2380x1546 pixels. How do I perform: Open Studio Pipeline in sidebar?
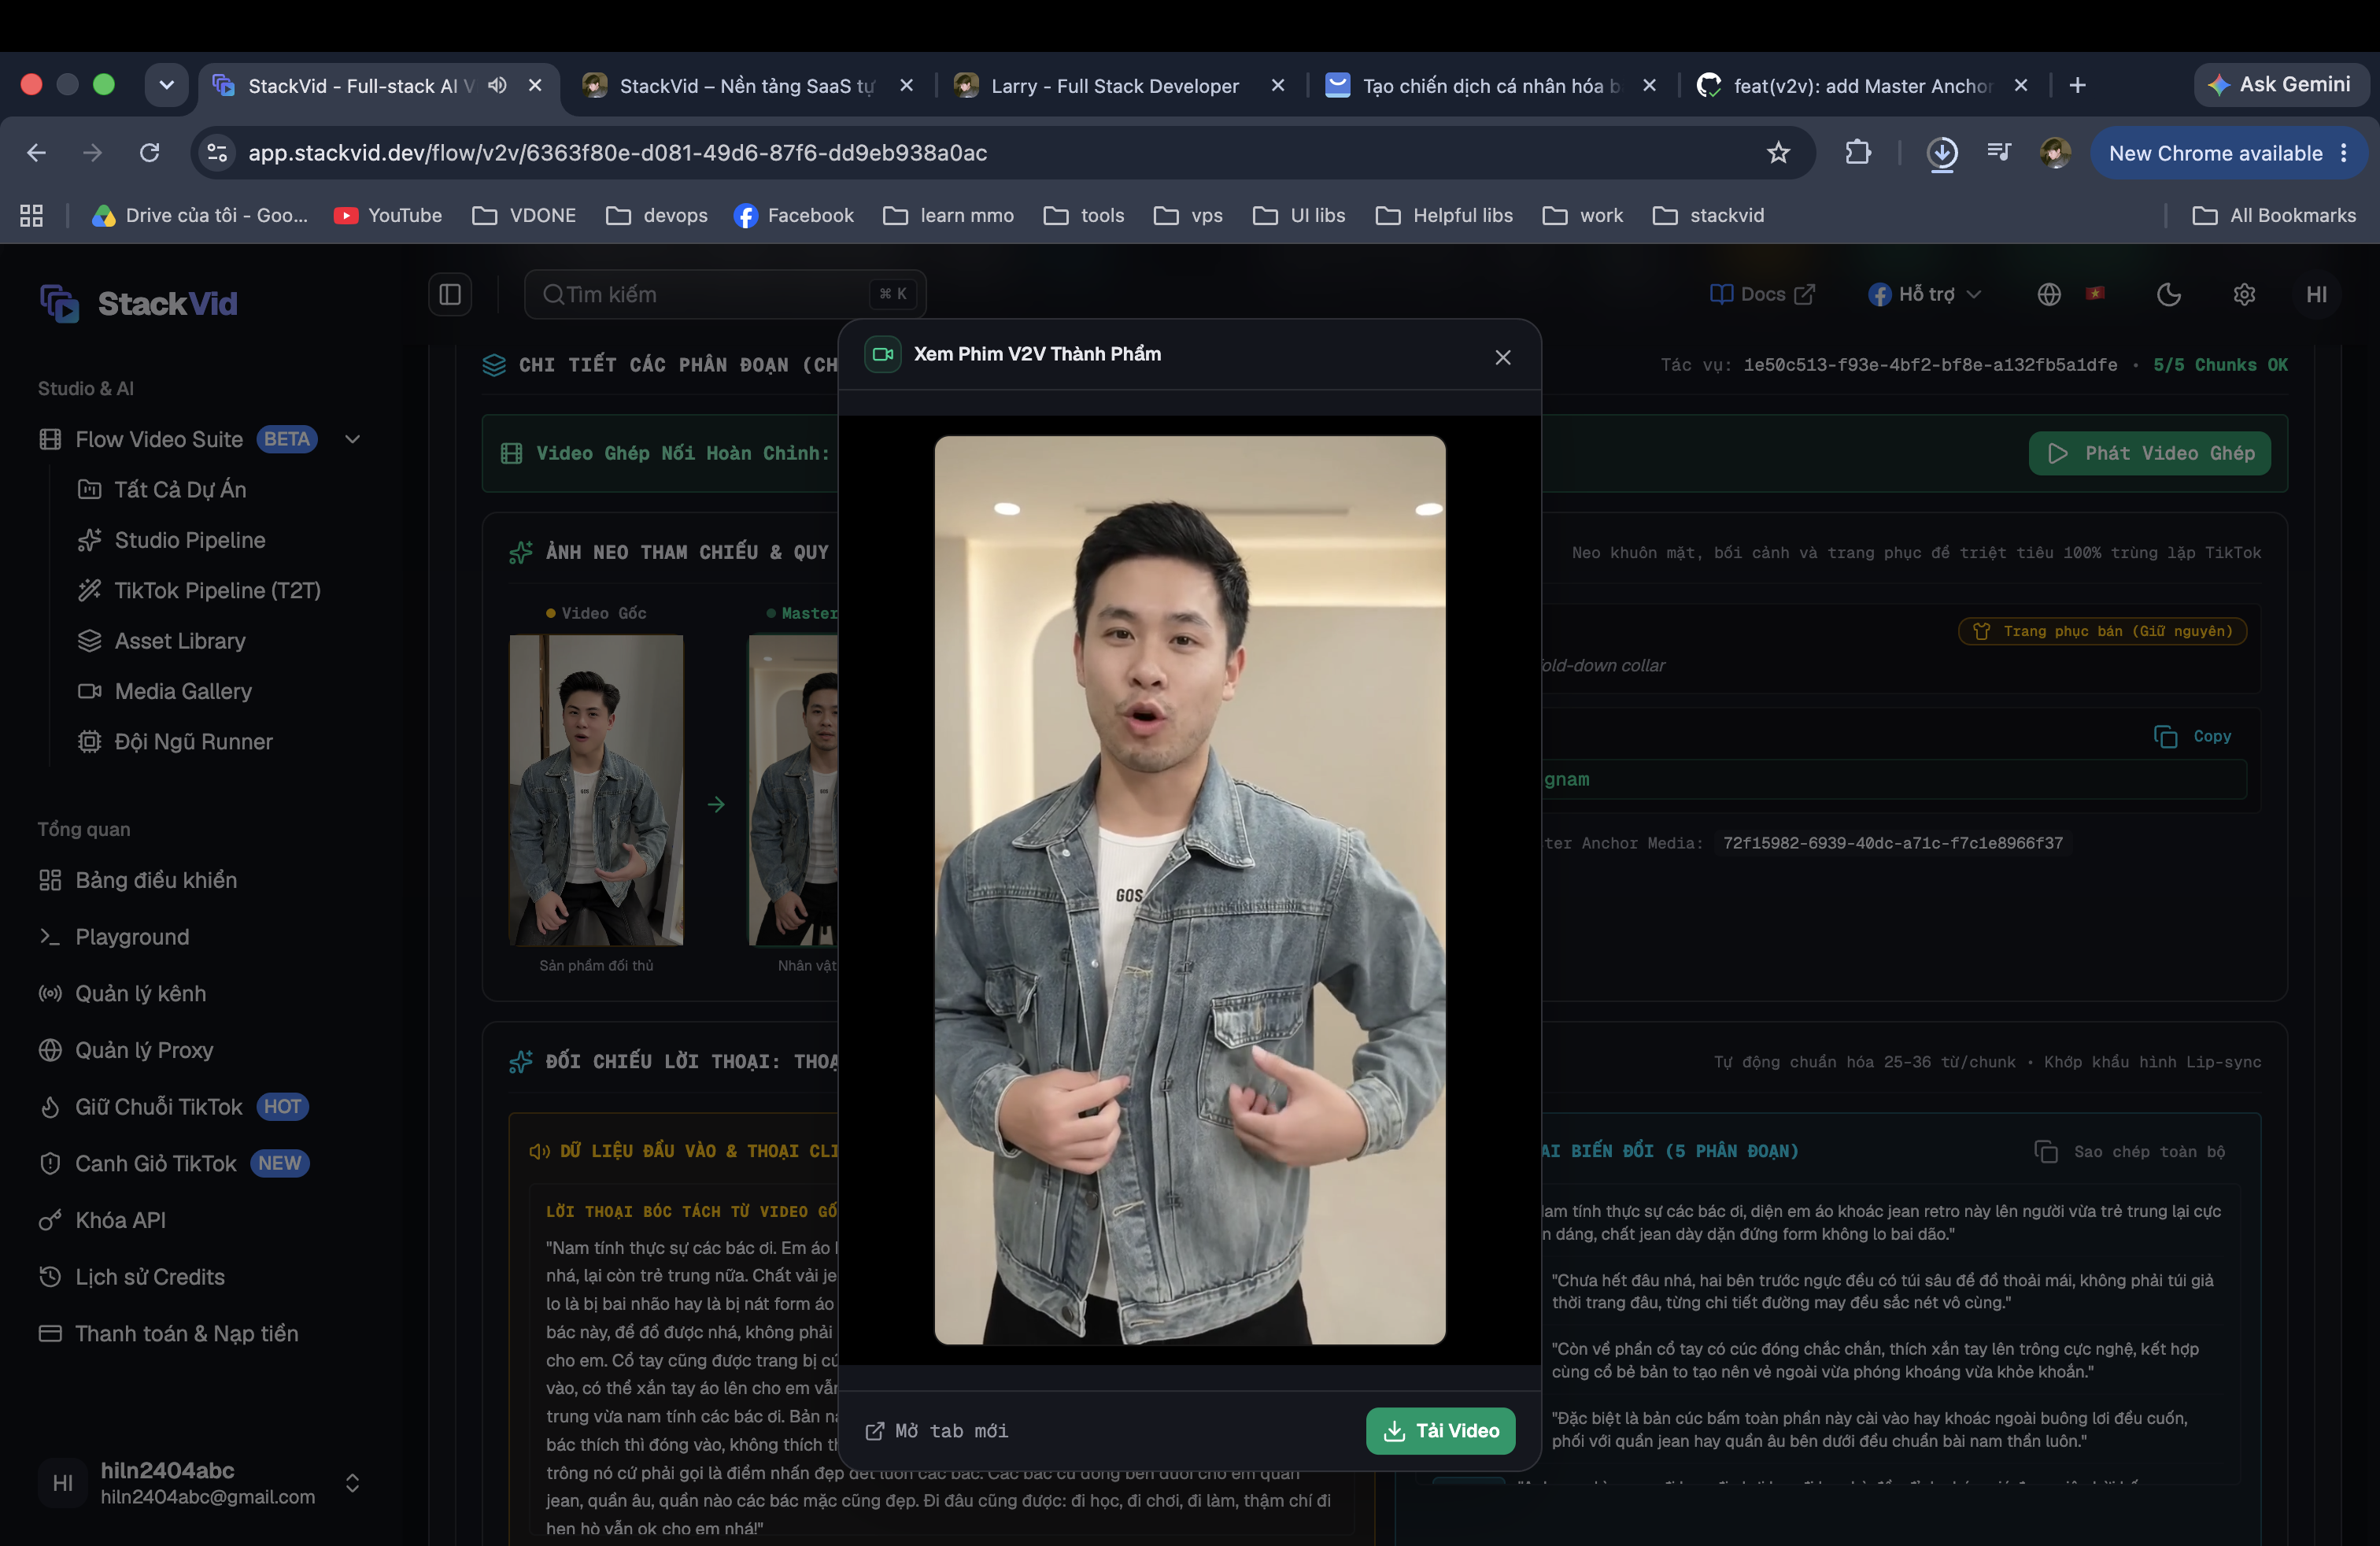tap(189, 540)
